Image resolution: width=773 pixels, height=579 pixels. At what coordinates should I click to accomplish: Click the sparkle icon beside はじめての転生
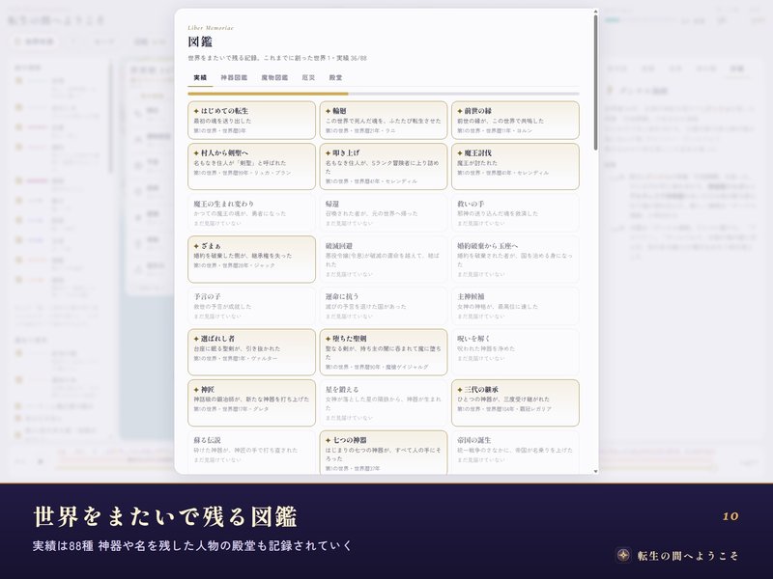(196, 111)
